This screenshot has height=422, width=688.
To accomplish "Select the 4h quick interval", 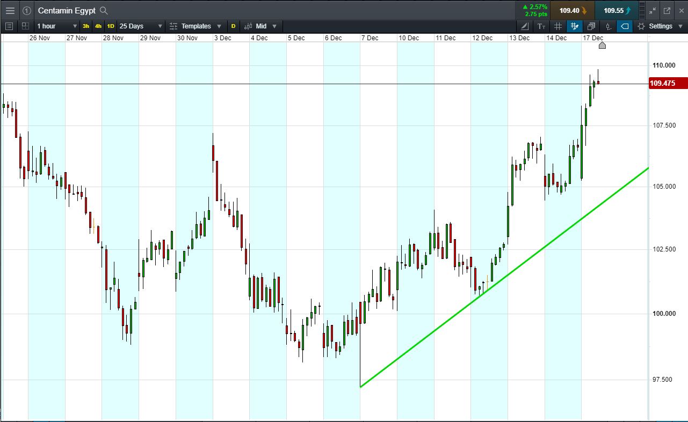I will (98, 26).
